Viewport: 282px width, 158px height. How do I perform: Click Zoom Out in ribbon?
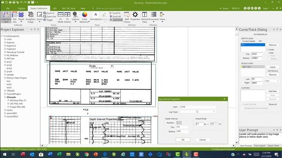pyautogui.click(x=50, y=17)
